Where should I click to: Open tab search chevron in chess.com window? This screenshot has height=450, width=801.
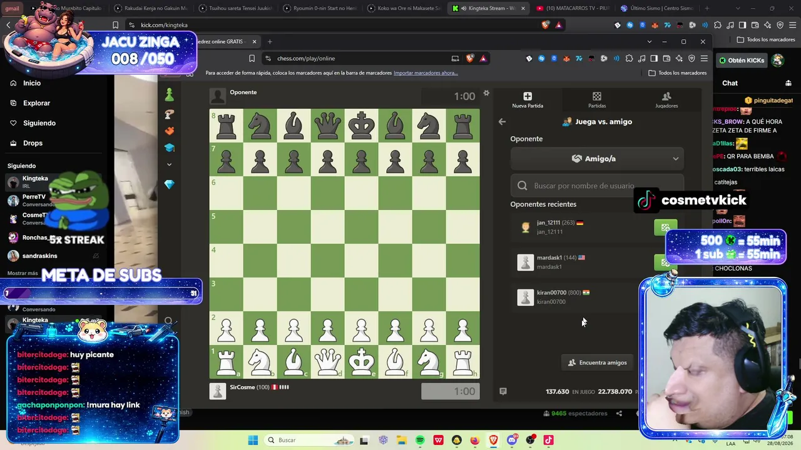click(649, 42)
